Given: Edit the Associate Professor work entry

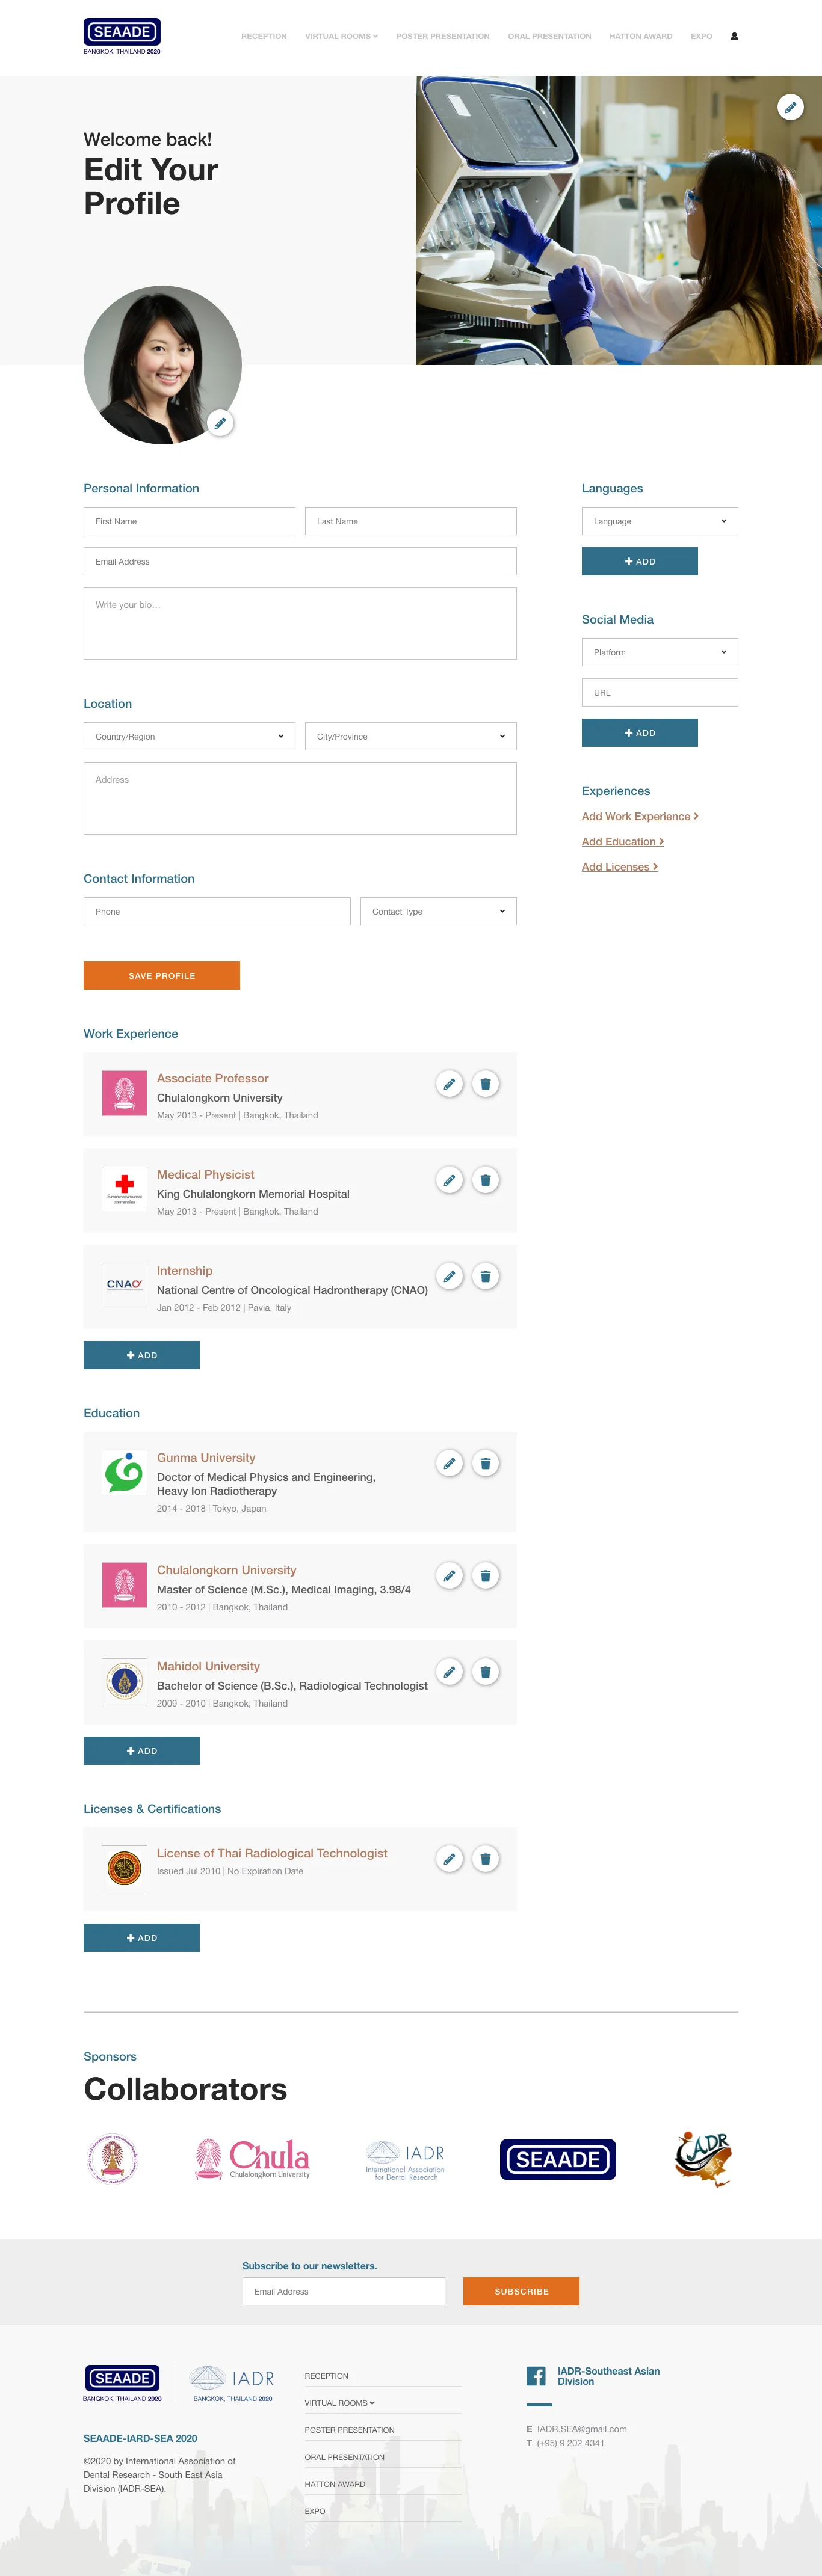Looking at the screenshot, I should 450,1084.
